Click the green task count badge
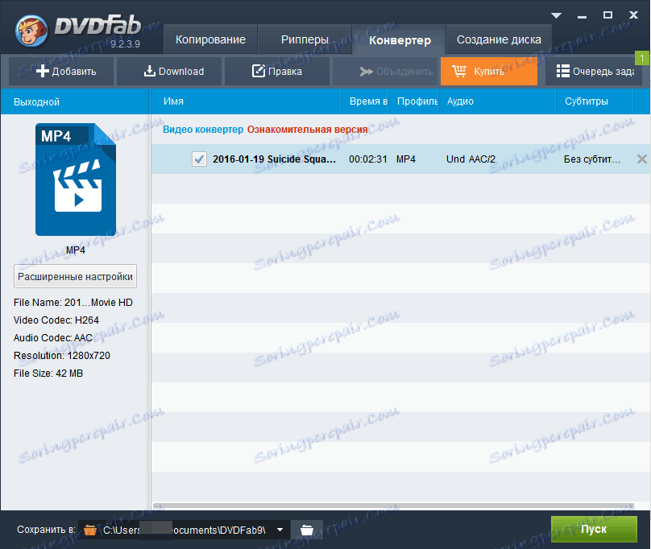 (642, 58)
